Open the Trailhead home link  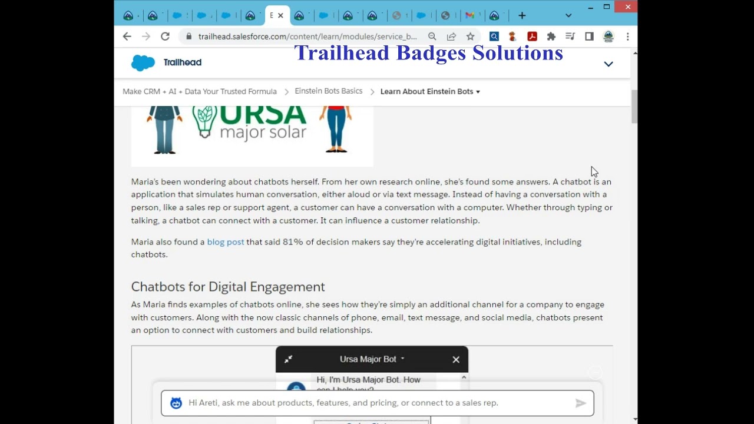pos(183,62)
